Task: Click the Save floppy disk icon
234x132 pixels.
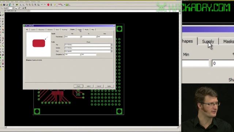Action: (4, 5)
